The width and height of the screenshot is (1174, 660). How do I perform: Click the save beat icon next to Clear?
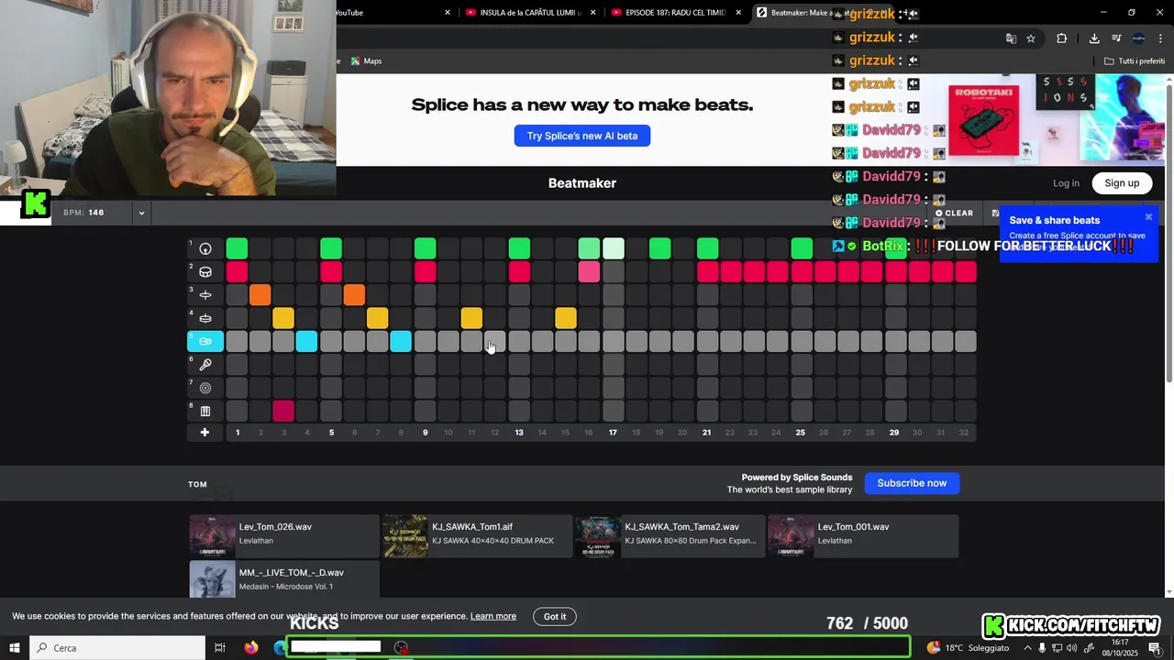coord(996,213)
